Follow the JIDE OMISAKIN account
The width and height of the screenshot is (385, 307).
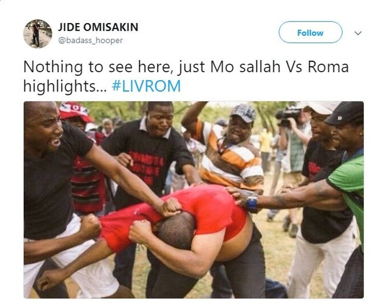311,32
